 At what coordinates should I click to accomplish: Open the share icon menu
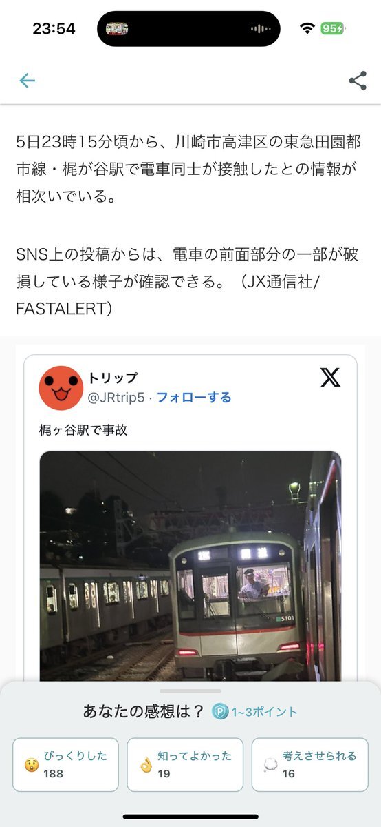(x=358, y=81)
